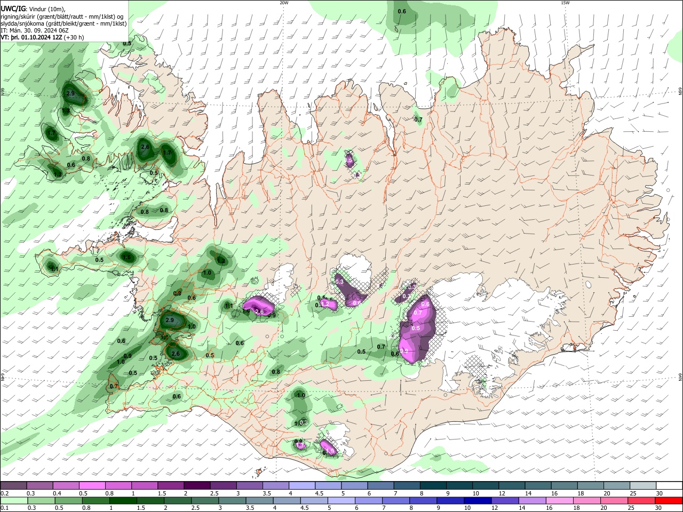Select bottom legend violet swatch starting at 14

pyautogui.click(x=531, y=500)
